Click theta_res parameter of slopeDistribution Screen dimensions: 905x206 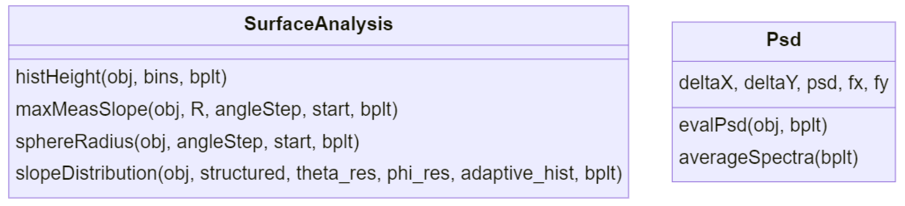336,174
